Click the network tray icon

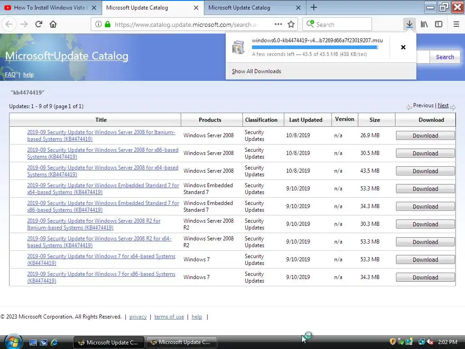tap(421, 342)
